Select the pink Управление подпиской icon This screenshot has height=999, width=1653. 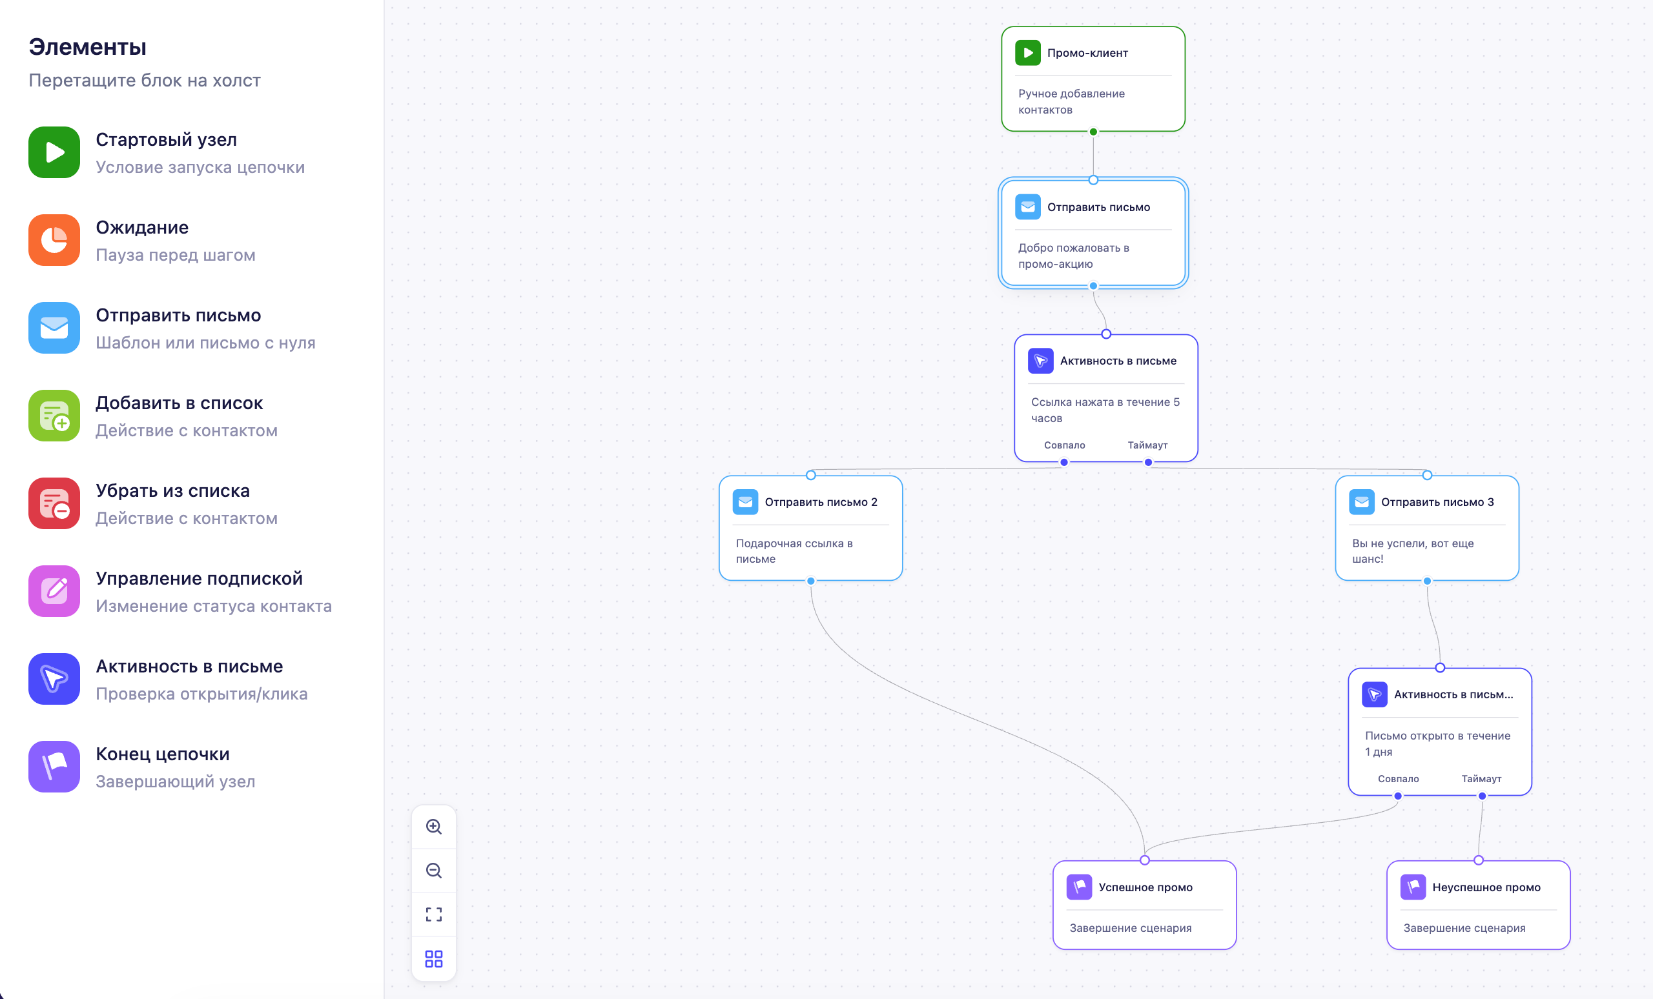click(x=54, y=591)
